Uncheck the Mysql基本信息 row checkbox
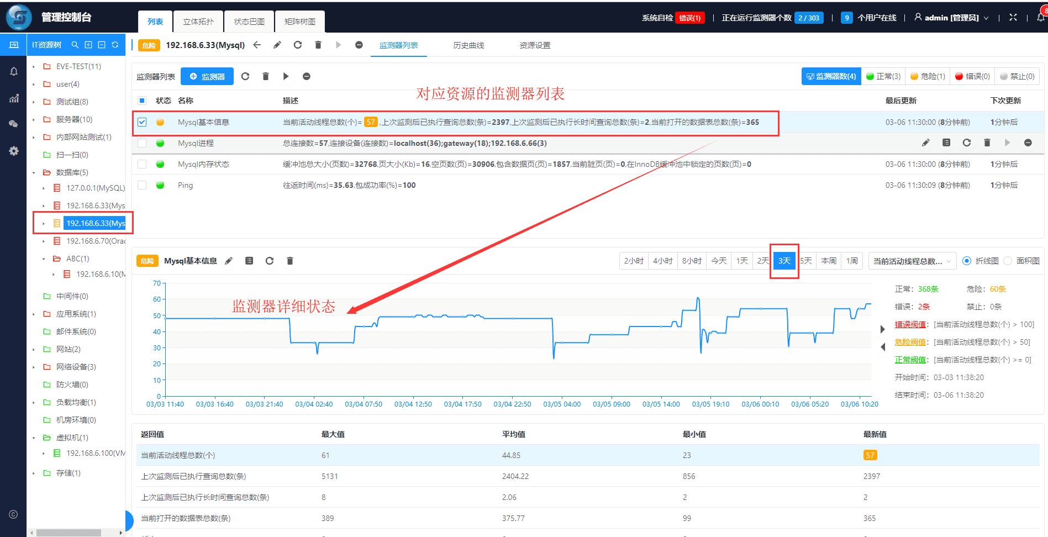Image resolution: width=1048 pixels, height=537 pixels. (x=142, y=122)
